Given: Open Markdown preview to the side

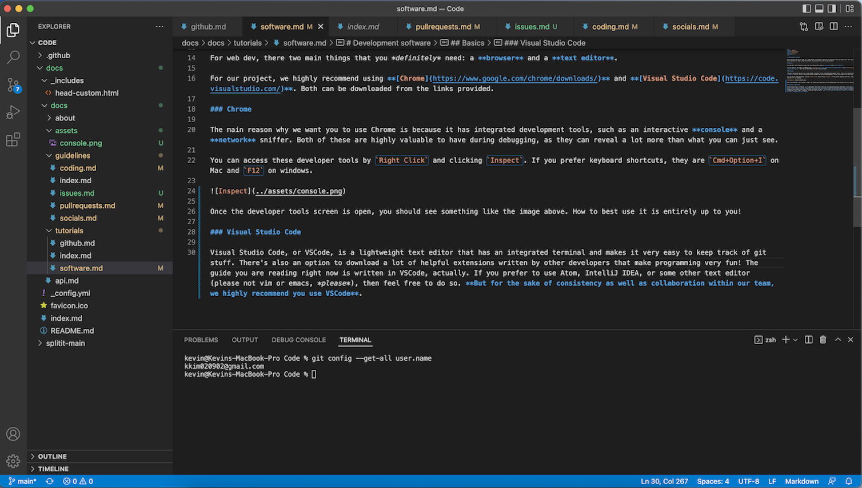Looking at the screenshot, I should click(819, 26).
